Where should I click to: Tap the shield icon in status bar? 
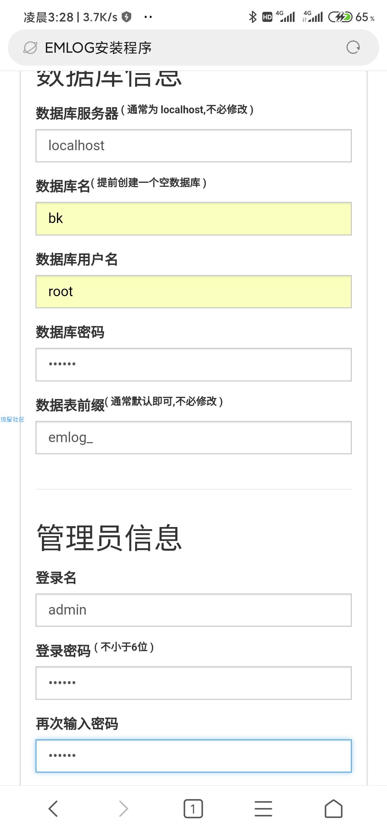pyautogui.click(x=126, y=16)
